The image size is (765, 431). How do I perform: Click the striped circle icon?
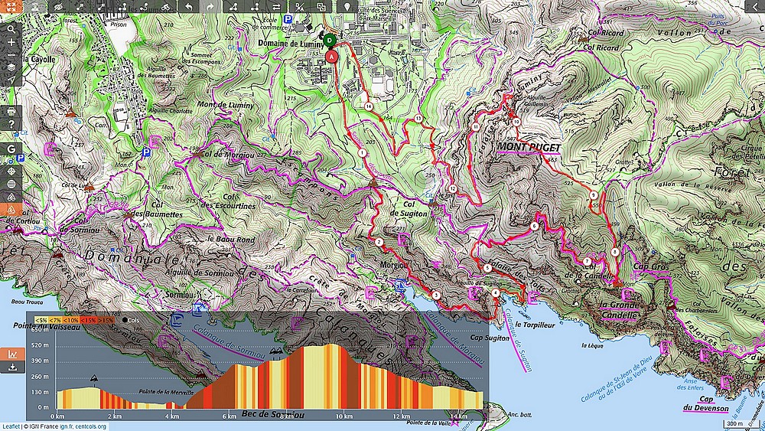pos(11,184)
